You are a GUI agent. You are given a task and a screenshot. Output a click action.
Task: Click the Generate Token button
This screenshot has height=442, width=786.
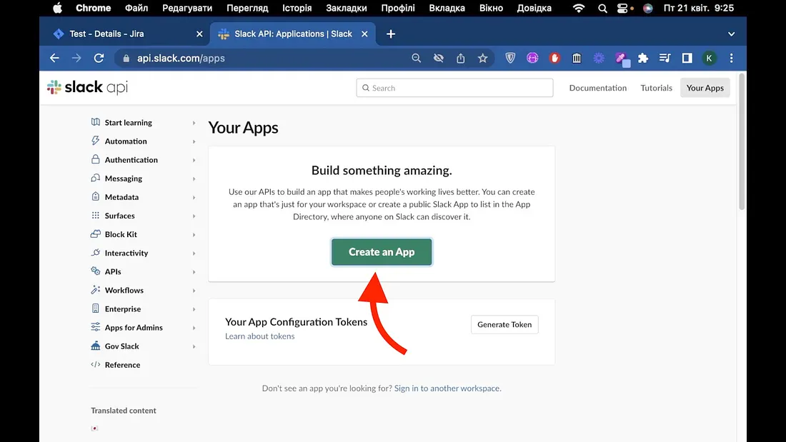[x=504, y=324]
